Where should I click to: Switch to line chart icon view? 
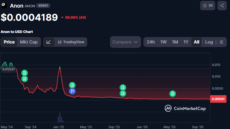(x=49, y=42)
